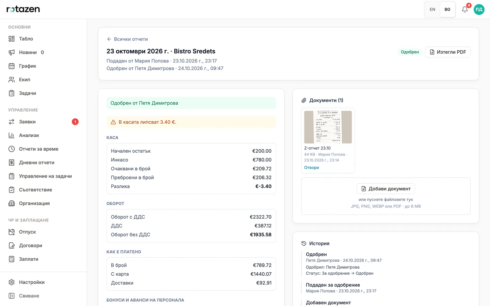Viewport: 490px width, 306px height.
Task: Switch language to BG
Action: [447, 10]
